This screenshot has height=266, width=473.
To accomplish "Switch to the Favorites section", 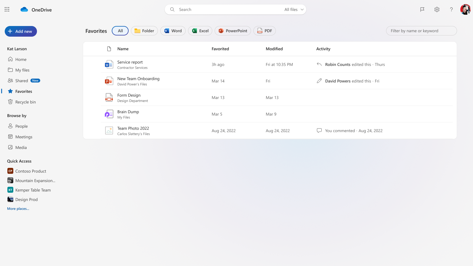I will pos(24,91).
